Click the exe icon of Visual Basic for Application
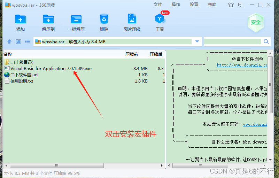 click(7, 68)
